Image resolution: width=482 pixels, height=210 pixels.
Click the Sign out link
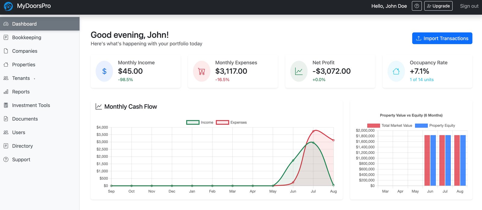click(469, 6)
